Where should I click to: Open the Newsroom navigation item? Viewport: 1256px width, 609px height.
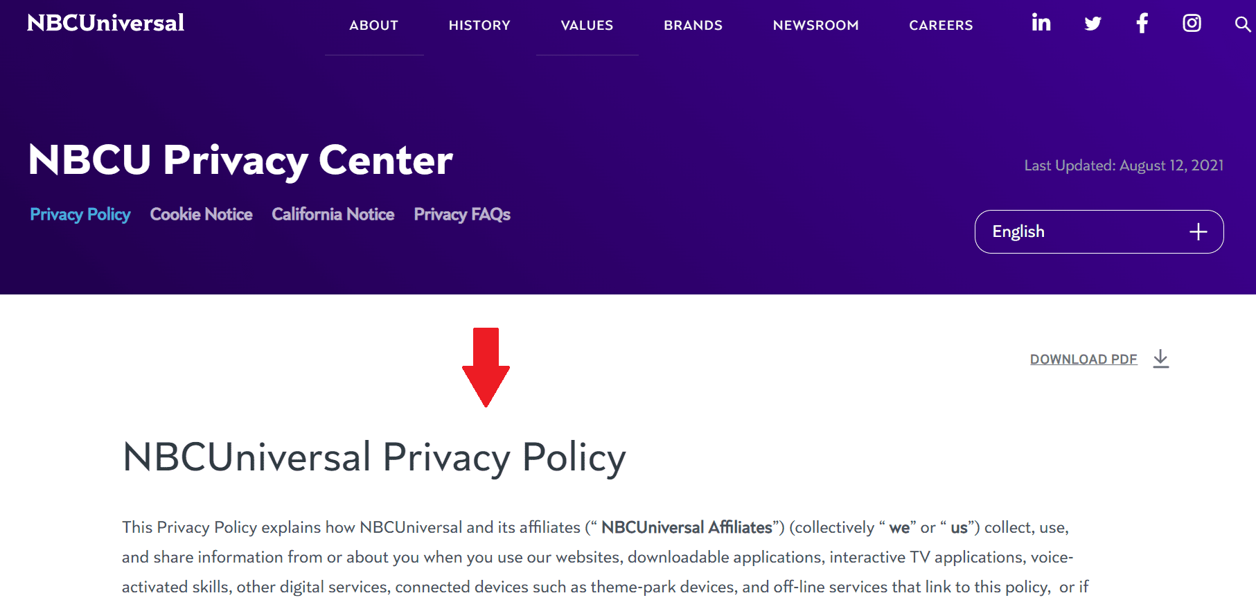tap(815, 26)
